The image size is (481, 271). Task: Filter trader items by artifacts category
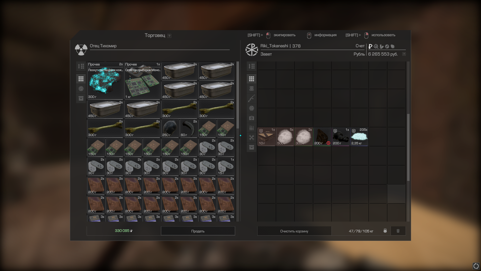click(x=81, y=89)
